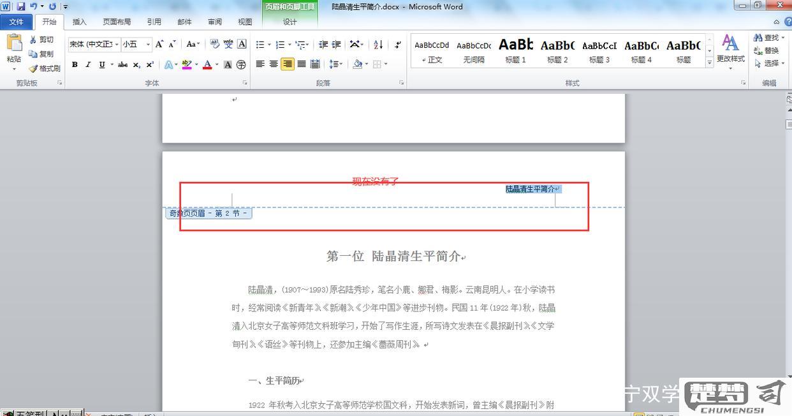Click the Character Shading icon
The image size is (792, 416).
coord(228,64)
